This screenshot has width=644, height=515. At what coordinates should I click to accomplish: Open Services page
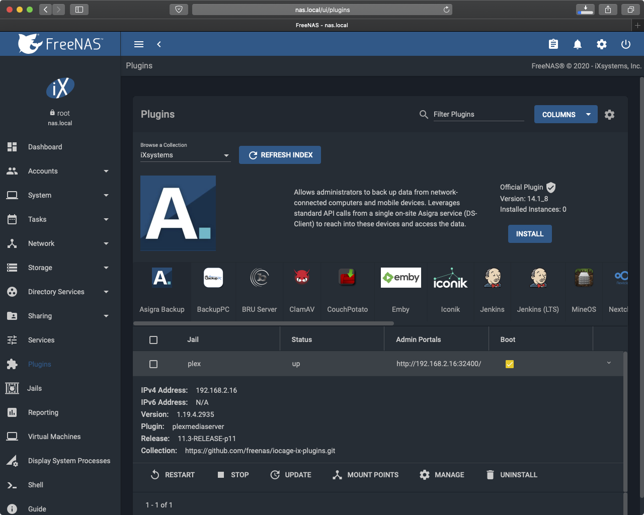[60, 340]
